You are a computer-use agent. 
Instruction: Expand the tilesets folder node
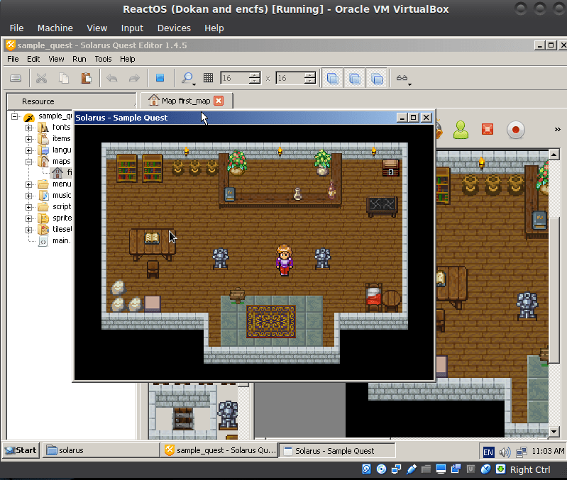point(28,230)
